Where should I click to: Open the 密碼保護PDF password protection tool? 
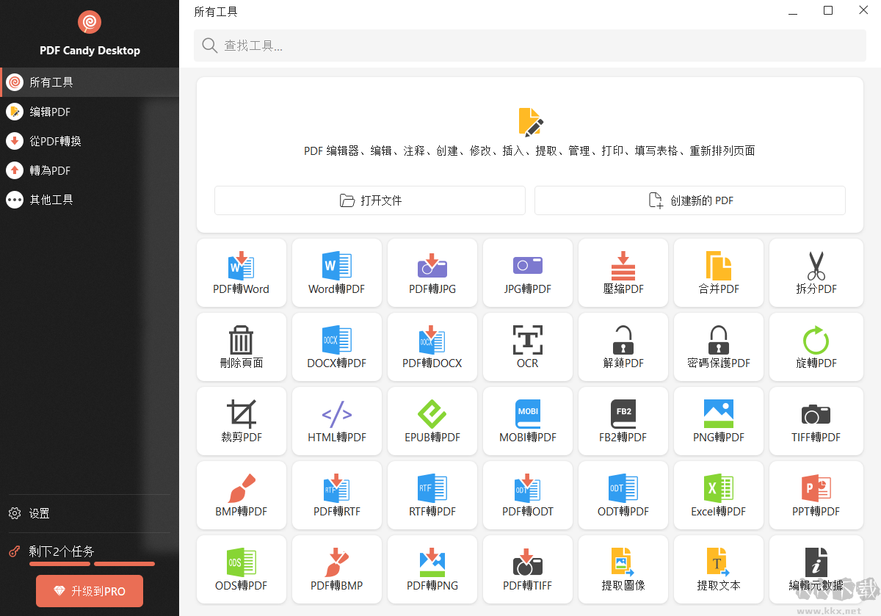point(718,347)
